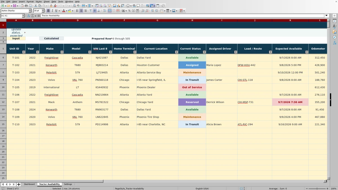338x190 pixels.
Task: Click the Function Wizard fx icon
Action: tap(29, 16)
